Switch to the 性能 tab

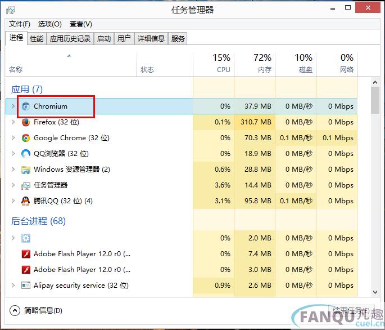click(37, 39)
